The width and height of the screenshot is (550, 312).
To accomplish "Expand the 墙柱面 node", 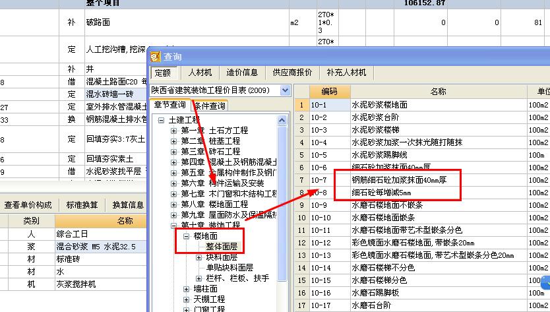I will point(186,289).
